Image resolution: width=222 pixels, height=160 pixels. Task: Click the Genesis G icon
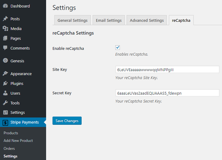pyautogui.click(x=6, y=60)
